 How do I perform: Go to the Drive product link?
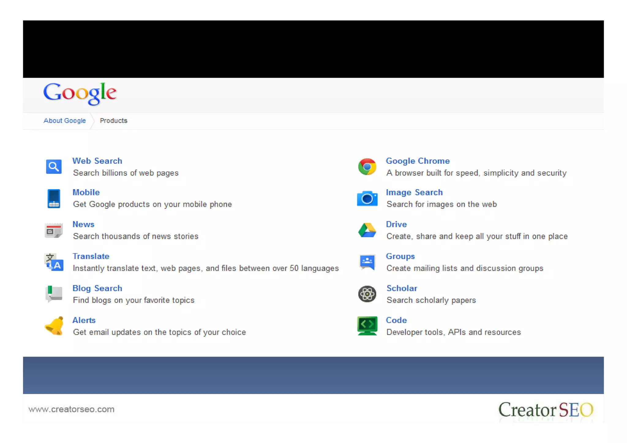[396, 224]
